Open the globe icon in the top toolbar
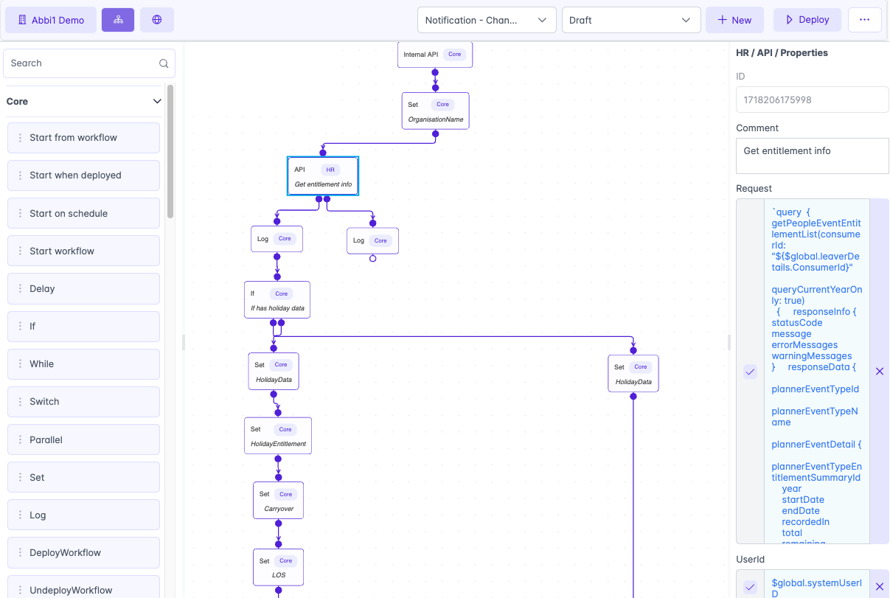This screenshot has width=890, height=598. tap(156, 19)
